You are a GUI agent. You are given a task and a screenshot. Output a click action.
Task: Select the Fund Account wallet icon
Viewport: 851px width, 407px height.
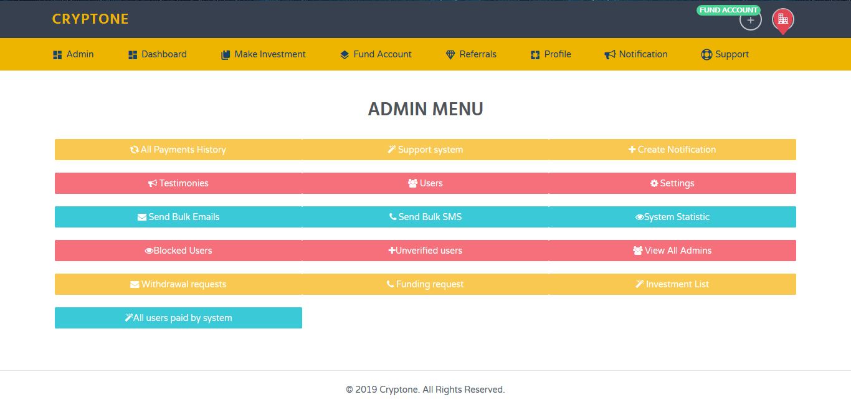coord(345,54)
